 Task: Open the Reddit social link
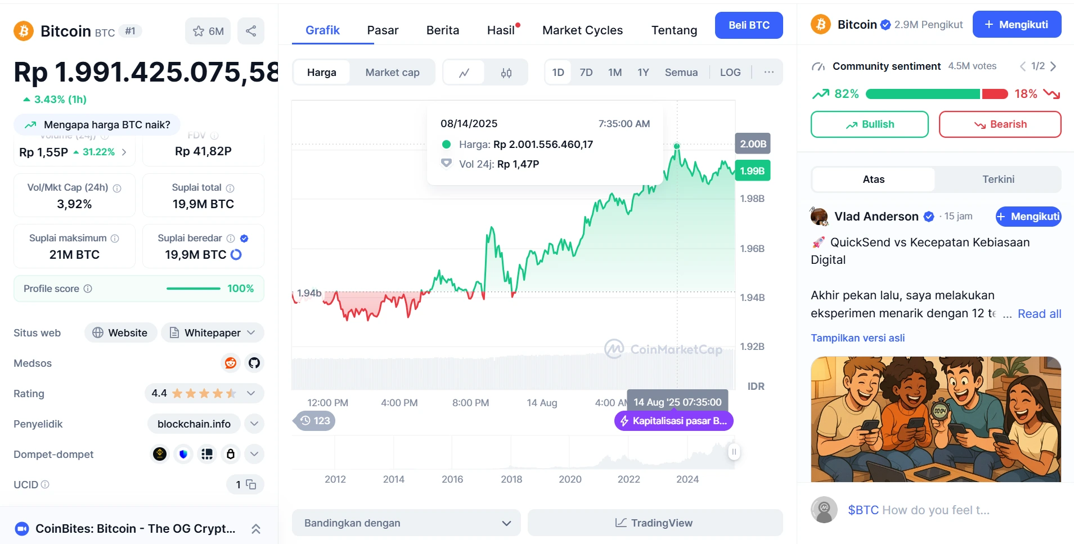[231, 363]
